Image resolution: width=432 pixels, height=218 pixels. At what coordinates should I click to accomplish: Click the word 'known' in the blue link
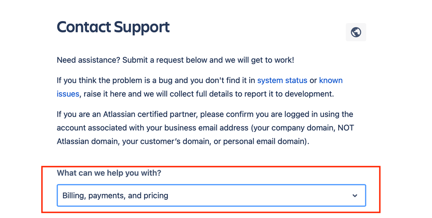click(331, 81)
